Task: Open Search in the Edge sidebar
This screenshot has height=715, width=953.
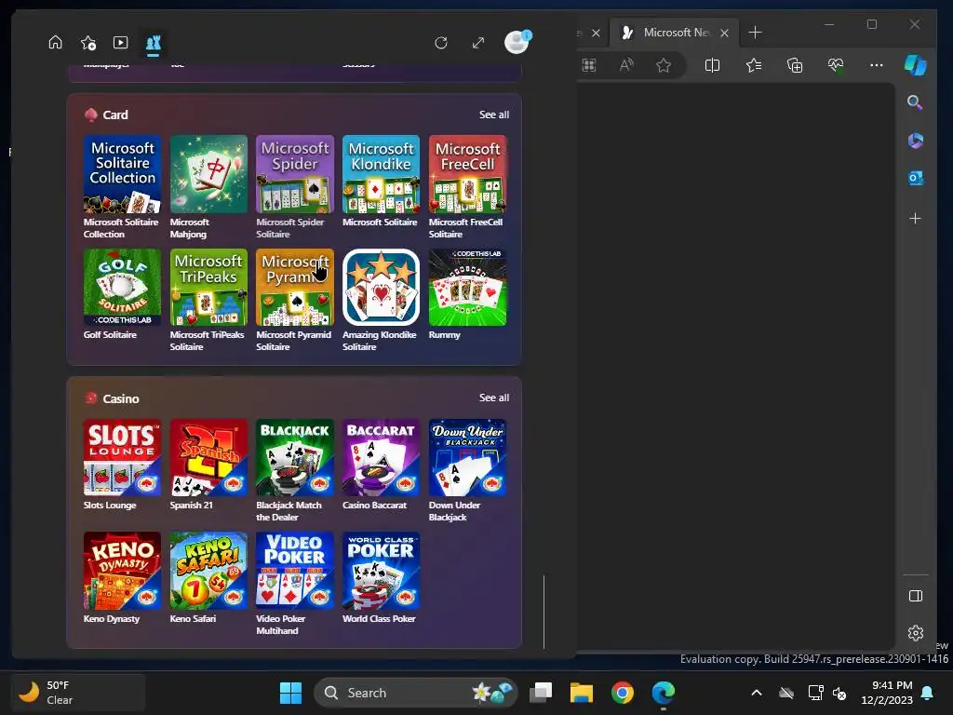Action: (916, 102)
